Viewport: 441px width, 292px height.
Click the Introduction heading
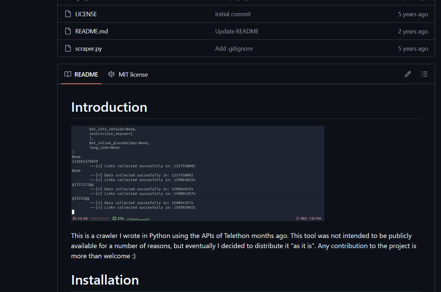click(109, 107)
